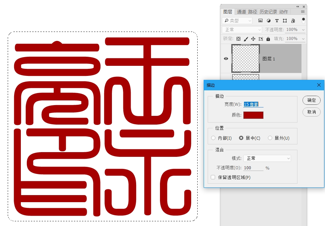Screen dimensions: 325x226
Task: Cancel the stroke dialog with 取消
Action: point(311,112)
